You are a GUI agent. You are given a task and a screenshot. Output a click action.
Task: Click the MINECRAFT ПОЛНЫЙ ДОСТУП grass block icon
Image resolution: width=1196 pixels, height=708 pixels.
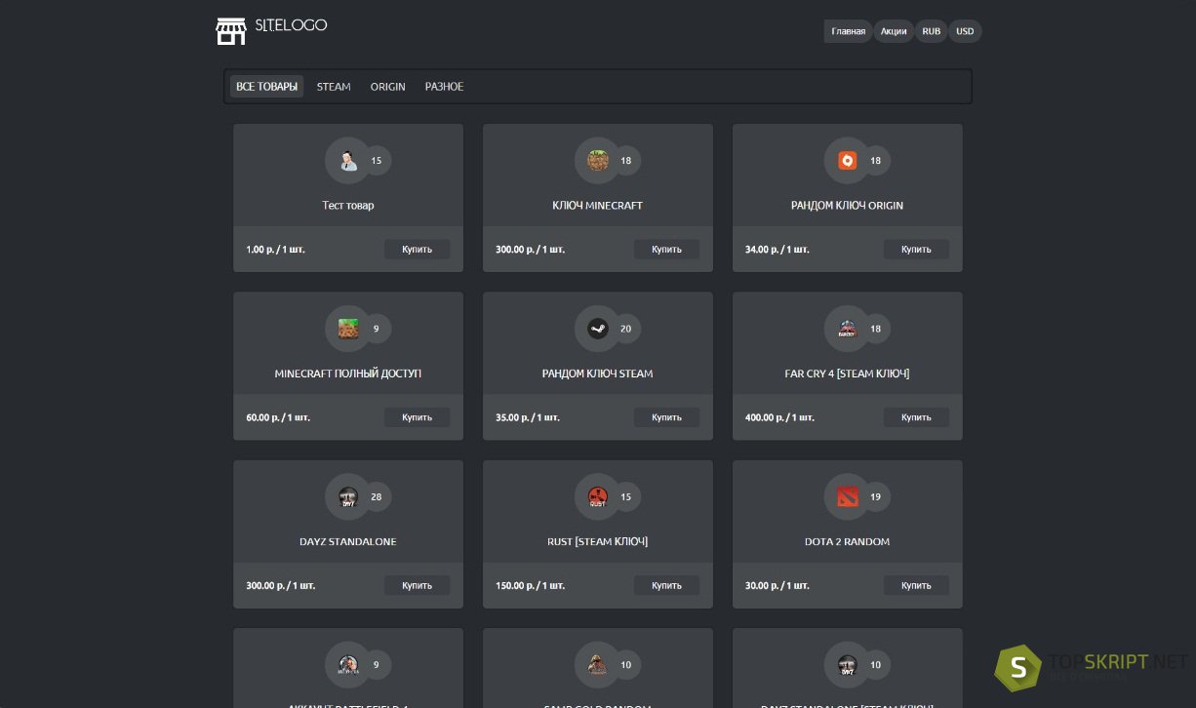point(348,329)
